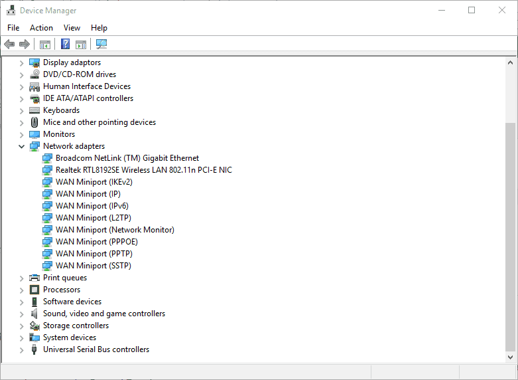Minimize the Device Manager window
This screenshot has width=518, height=380.
[x=442, y=10]
